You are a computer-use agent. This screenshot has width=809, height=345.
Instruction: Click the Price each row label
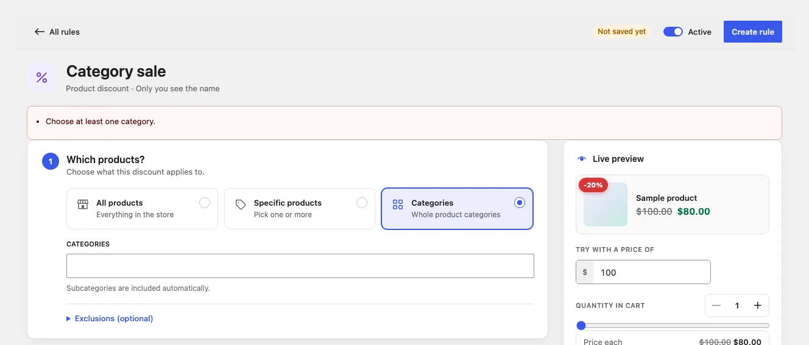click(603, 341)
